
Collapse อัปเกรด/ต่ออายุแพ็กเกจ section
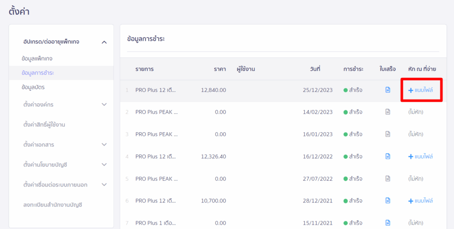tap(104, 42)
